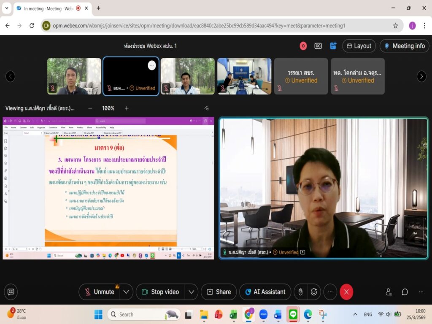The image size is (432, 324).
Task: Open the tab search dropdown
Action: coord(7,8)
